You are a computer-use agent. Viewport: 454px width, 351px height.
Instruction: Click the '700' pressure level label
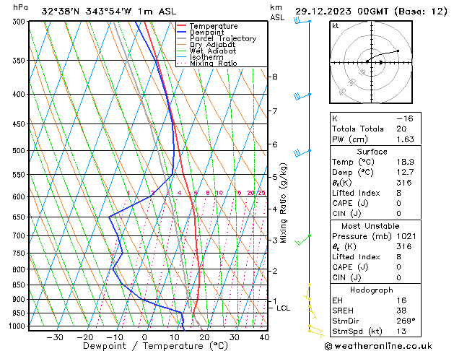coord(20,236)
